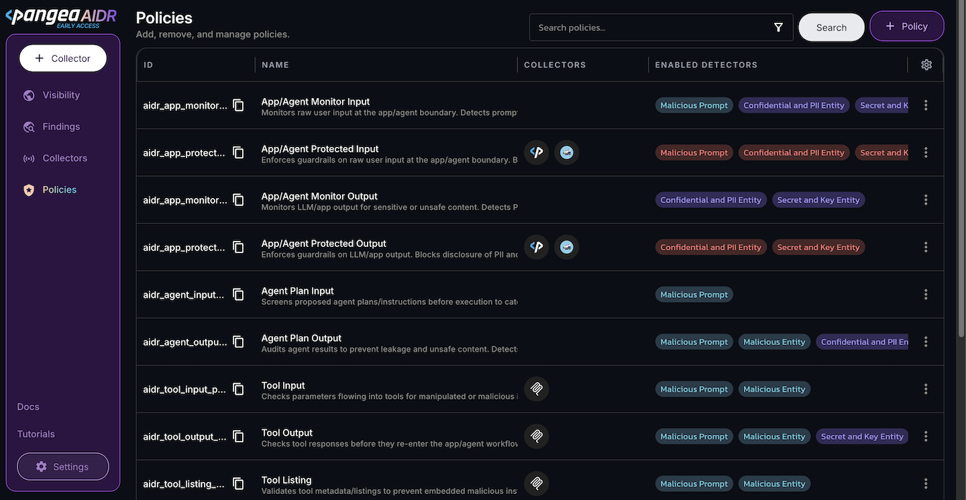
Task: Focus the Search policies input field
Action: pos(651,28)
